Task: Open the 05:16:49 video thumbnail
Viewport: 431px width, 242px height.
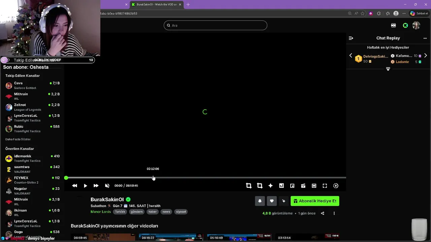Action: click(239, 237)
